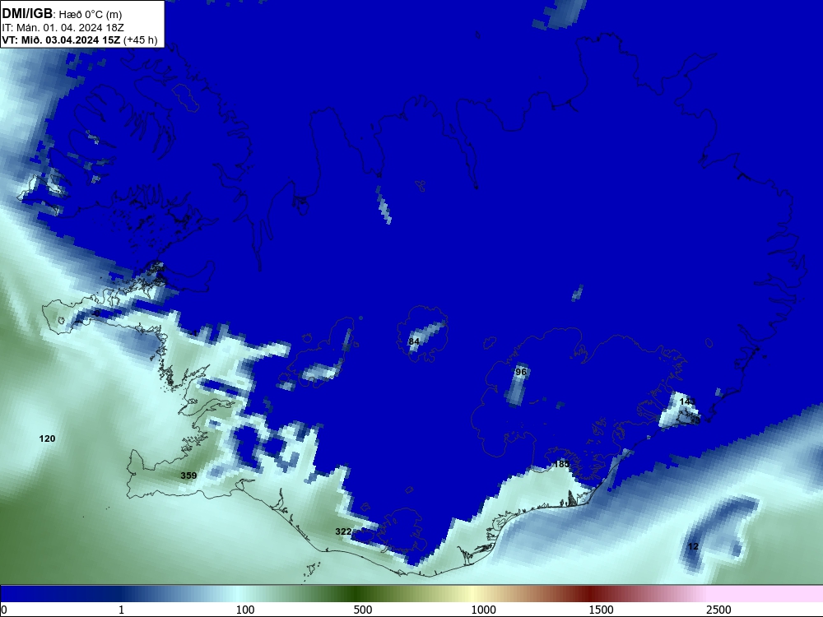This screenshot has height=617, width=823.
Task: Click the map value '322' near the south coast
Action: (343, 531)
